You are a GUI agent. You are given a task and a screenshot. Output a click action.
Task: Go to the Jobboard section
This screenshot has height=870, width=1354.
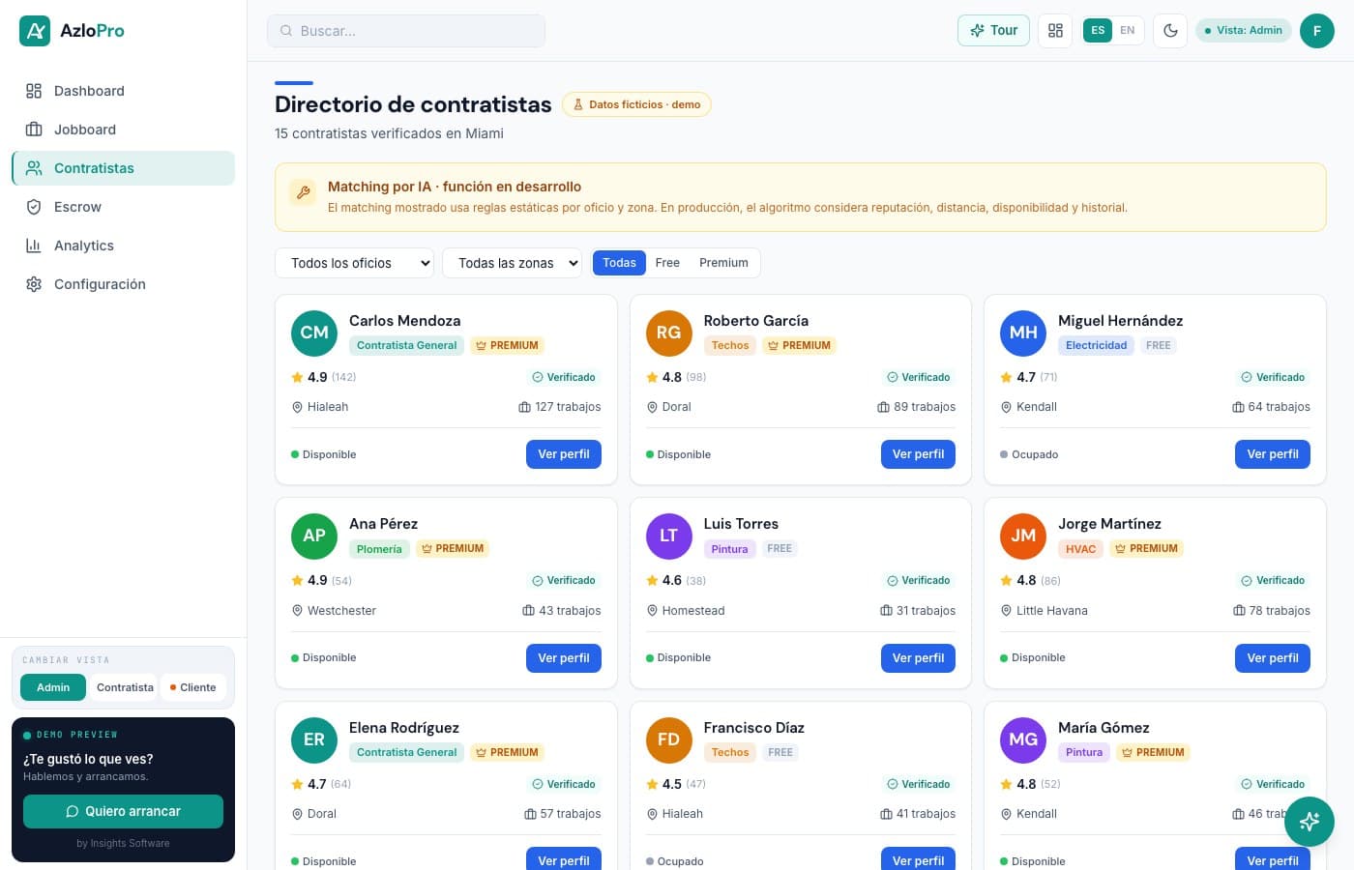point(123,130)
